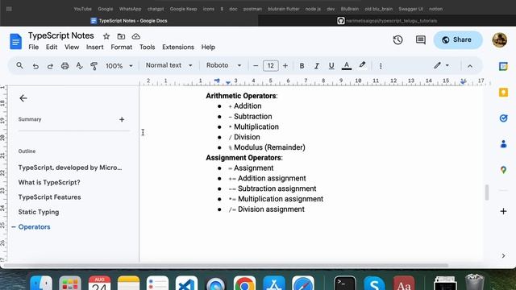Redo last action

(50, 66)
